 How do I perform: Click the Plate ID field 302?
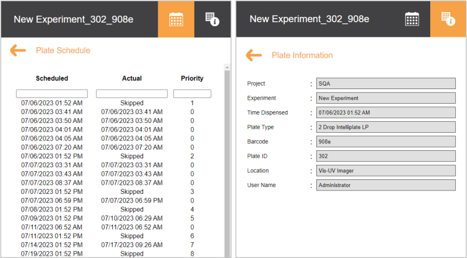(x=386, y=156)
